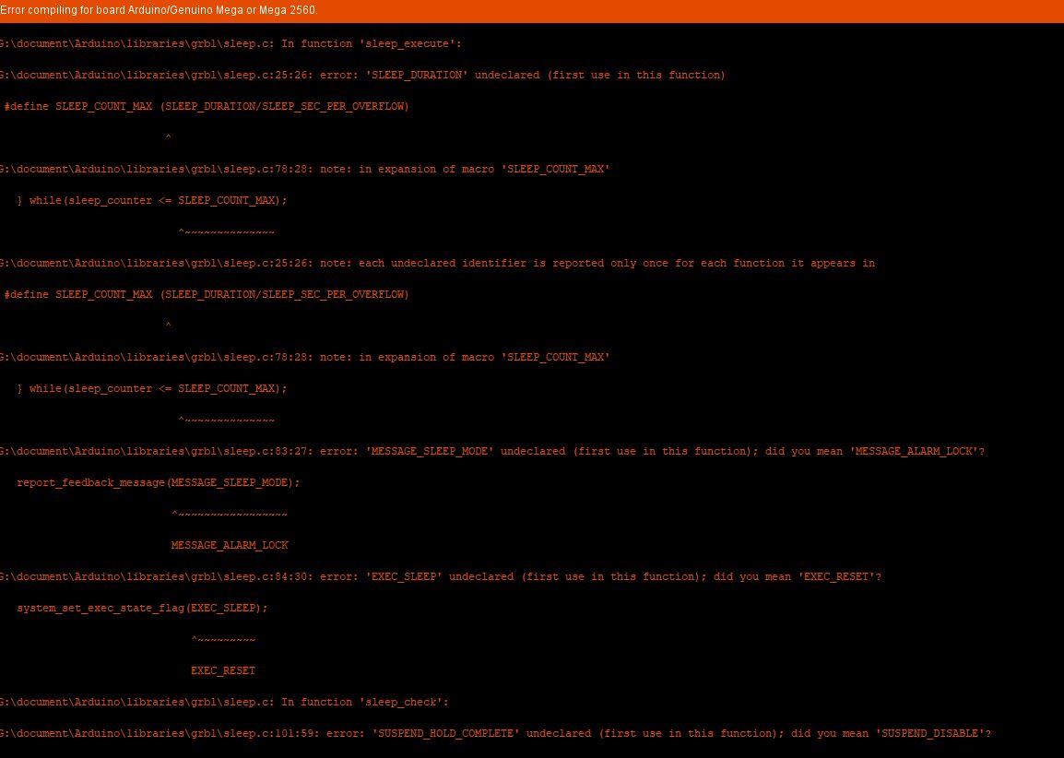Screen dimensions: 1064x758
Task: Select the 'each undeclared identifier is reported only once' note
Action: (438, 264)
